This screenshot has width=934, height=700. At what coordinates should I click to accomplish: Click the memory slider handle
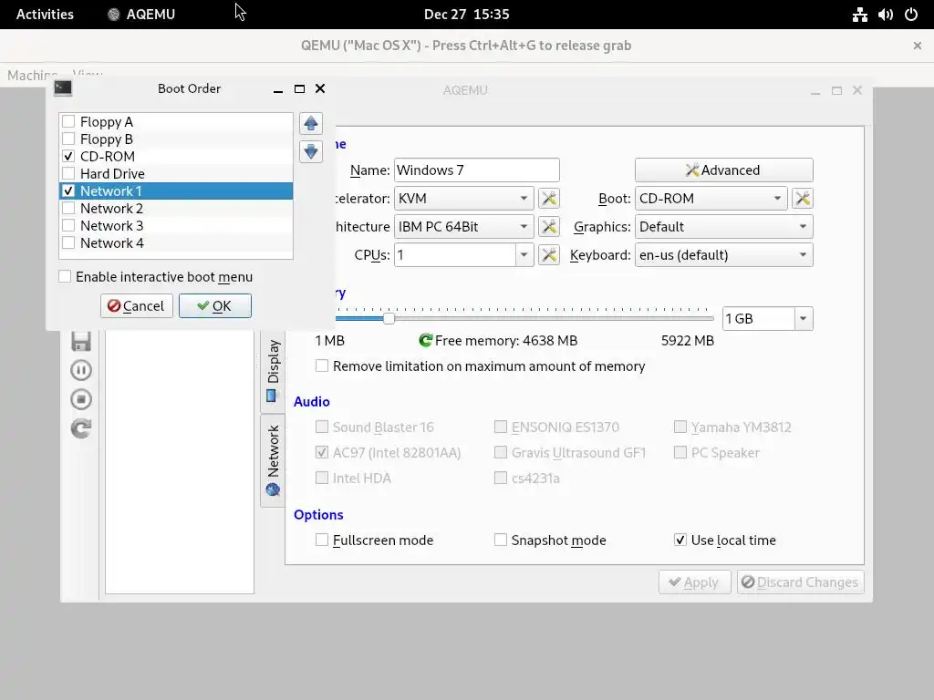coord(389,318)
